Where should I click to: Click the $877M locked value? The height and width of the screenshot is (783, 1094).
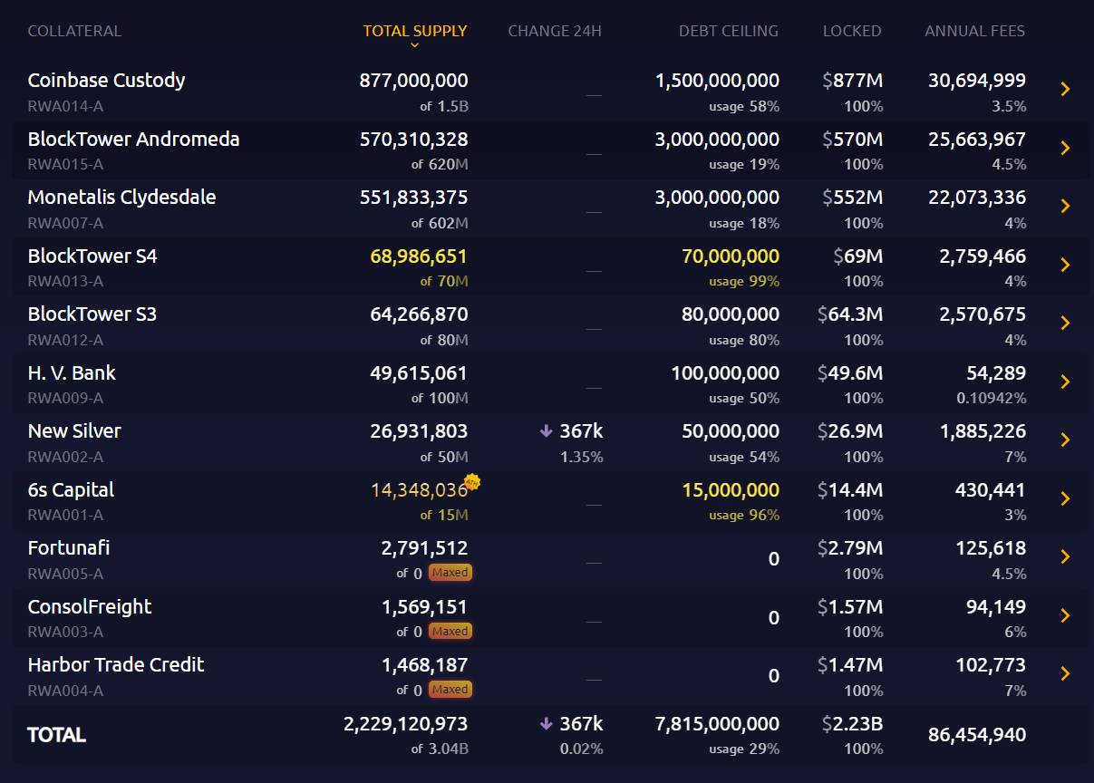pyautogui.click(x=852, y=81)
